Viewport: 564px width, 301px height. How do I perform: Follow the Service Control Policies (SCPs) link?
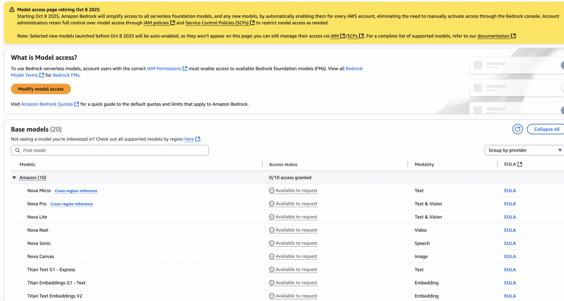[217, 23]
